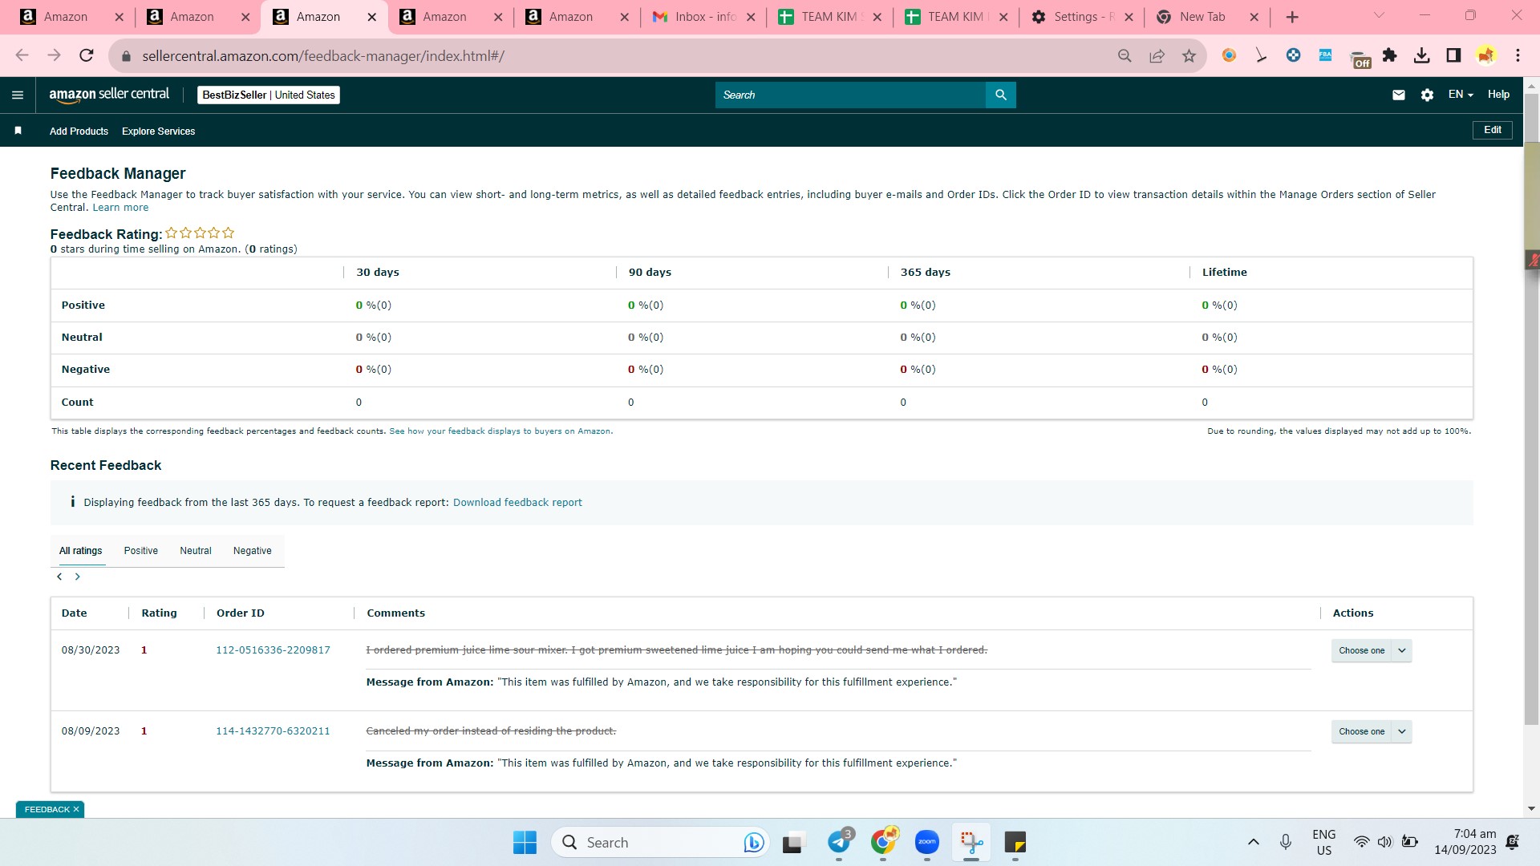The image size is (1540, 866).
Task: Click the Download feedback report link
Action: click(x=517, y=503)
